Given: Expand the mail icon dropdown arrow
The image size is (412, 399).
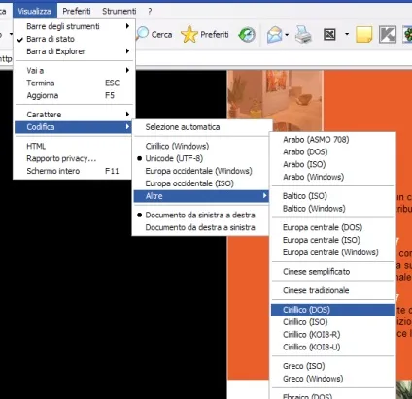Looking at the screenshot, I should coord(287,34).
